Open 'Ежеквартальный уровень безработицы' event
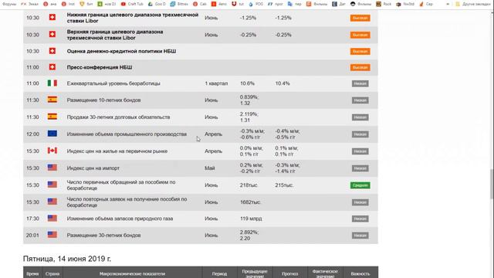Screen dimensions: 494x278 pos(113,83)
